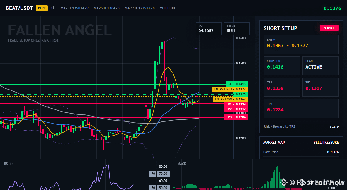The image size is (347, 190).
Task: Click the ENTRY LOW 0.1367 chart label
Action: pyautogui.click(x=230, y=99)
